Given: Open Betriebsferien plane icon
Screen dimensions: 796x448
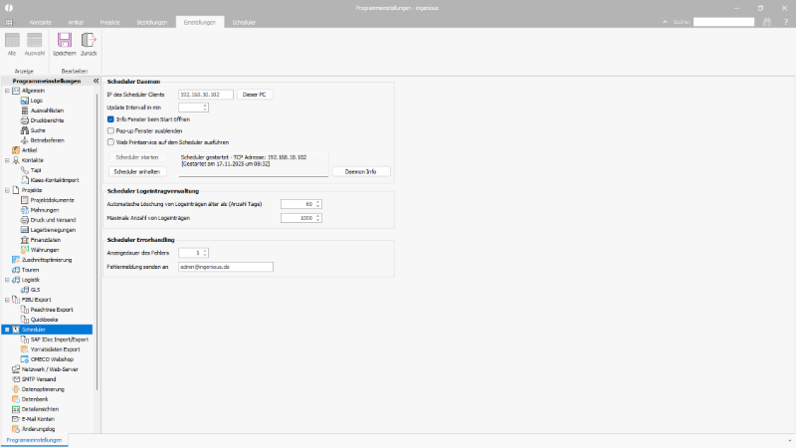Looking at the screenshot, I should (x=24, y=140).
